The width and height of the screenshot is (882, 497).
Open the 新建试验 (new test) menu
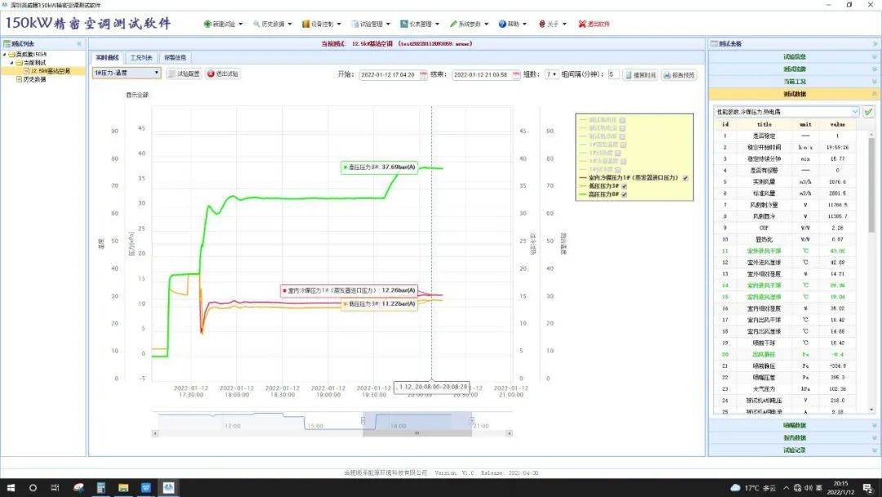click(x=223, y=25)
